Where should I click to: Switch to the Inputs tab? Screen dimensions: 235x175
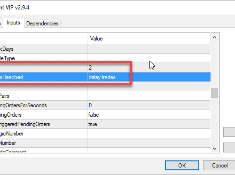pyautogui.click(x=14, y=23)
